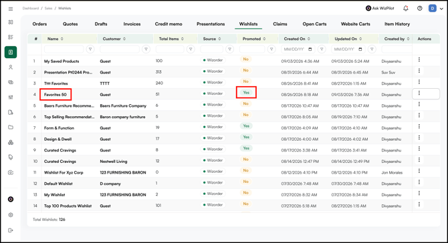Click the Updated On filter icon
Viewport: 448px width, 243px height.
[372, 49]
